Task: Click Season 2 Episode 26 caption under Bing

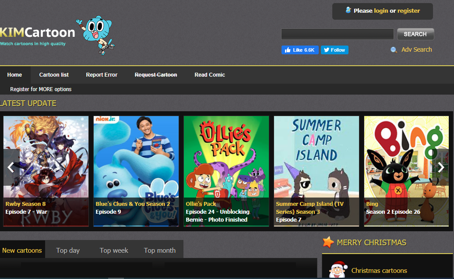Action: 393,212
